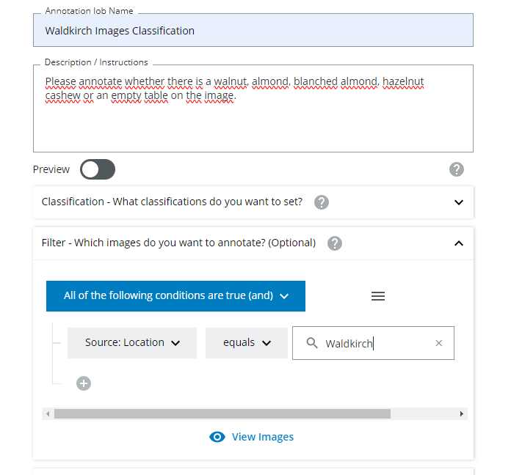Image resolution: width=511 pixels, height=475 pixels.
Task: Click the magnifier icon in value field
Action: [x=312, y=343]
